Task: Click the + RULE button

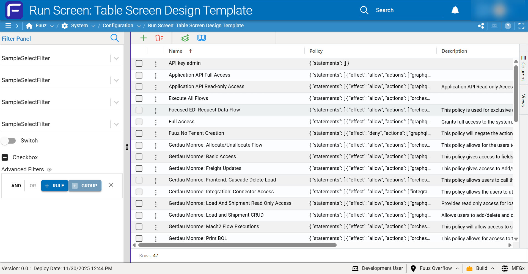Action: 54,186
